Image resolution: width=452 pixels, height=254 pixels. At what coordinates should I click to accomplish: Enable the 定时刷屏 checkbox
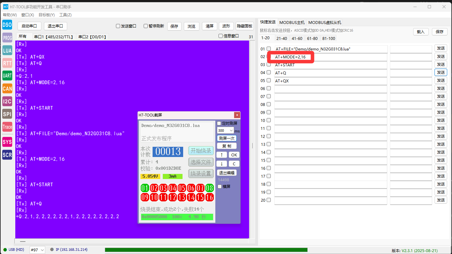(x=219, y=123)
